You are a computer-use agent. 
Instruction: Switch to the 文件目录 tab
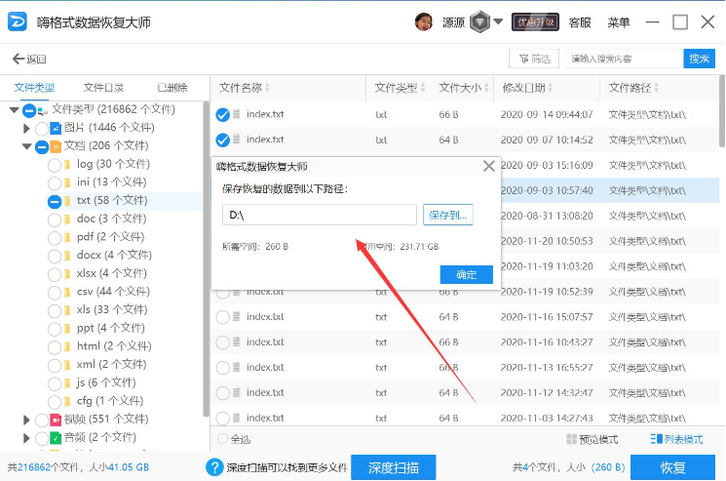[103, 88]
